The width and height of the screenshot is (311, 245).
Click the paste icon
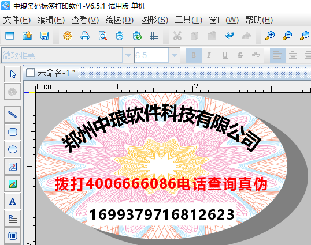pyautogui.click(x=212, y=36)
